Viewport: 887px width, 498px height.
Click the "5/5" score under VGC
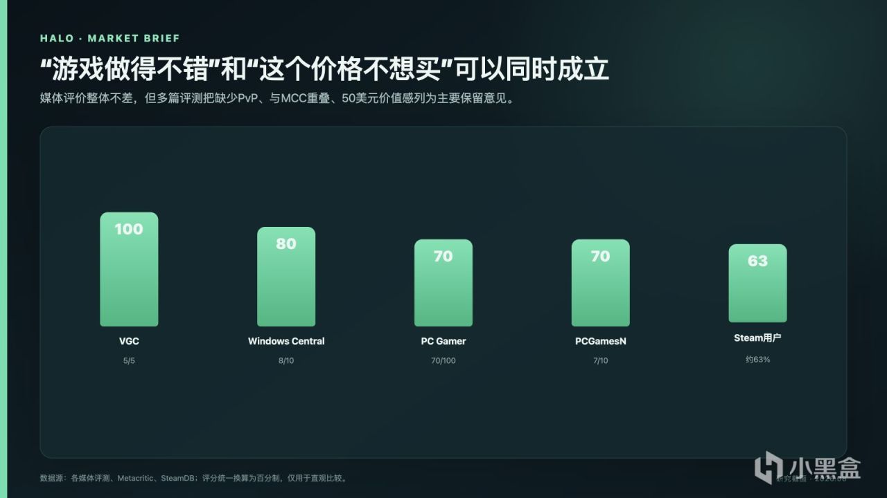coord(129,360)
